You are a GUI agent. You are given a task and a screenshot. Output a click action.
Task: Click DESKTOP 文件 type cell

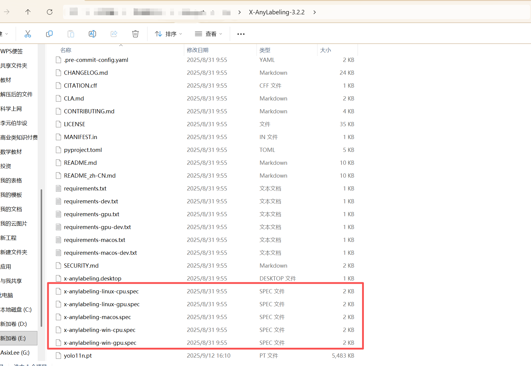click(278, 279)
